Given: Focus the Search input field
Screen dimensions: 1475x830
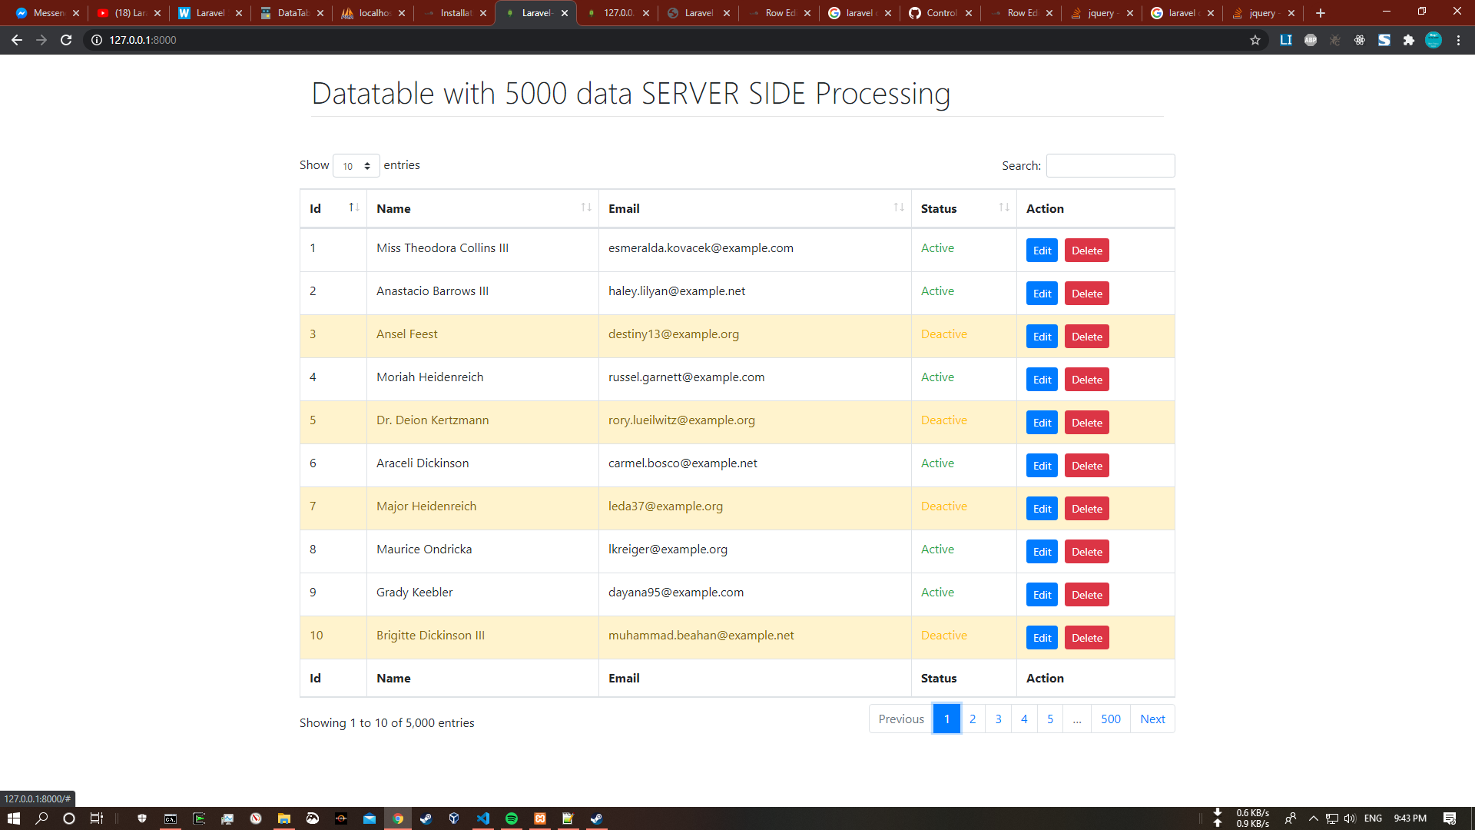Looking at the screenshot, I should (1110, 165).
